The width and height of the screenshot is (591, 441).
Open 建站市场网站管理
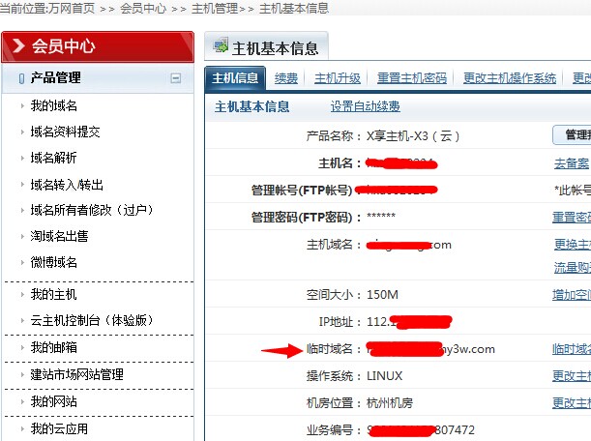pos(76,374)
